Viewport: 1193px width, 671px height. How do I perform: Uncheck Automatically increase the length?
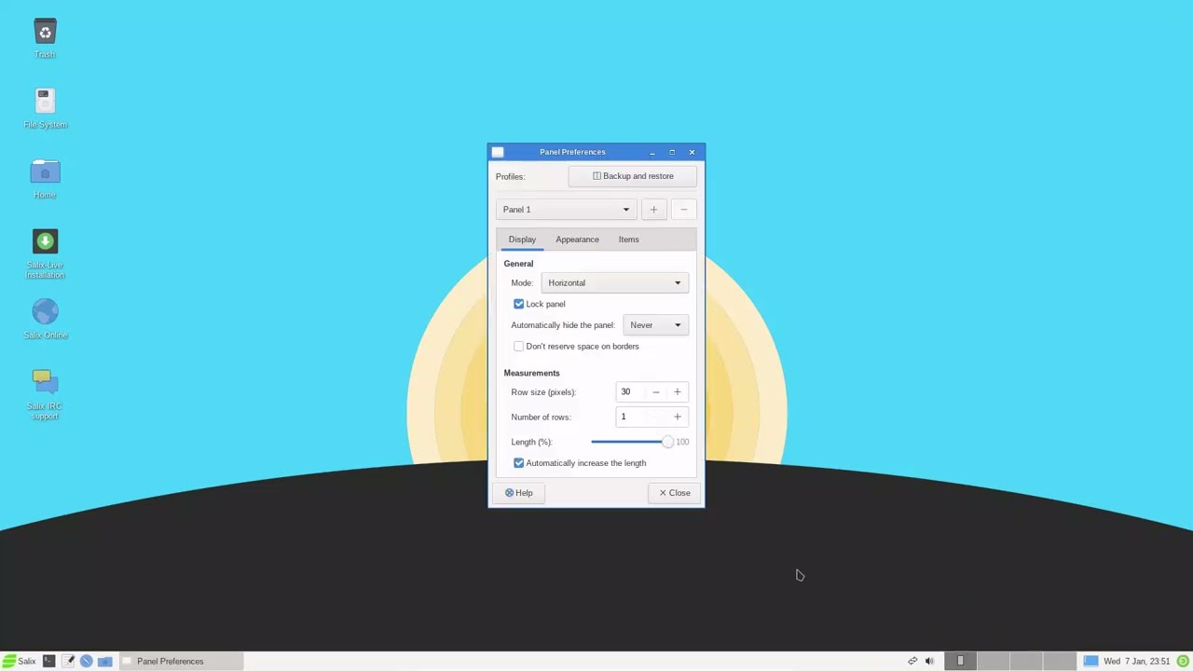click(x=519, y=463)
